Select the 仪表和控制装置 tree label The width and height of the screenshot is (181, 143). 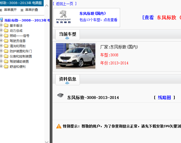coord(21,56)
